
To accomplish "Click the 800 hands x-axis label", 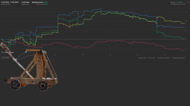I will [x=110, y=55].
